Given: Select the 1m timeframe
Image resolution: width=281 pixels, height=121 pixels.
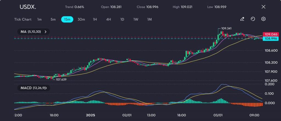Looking at the screenshot, I should tap(40, 19).
